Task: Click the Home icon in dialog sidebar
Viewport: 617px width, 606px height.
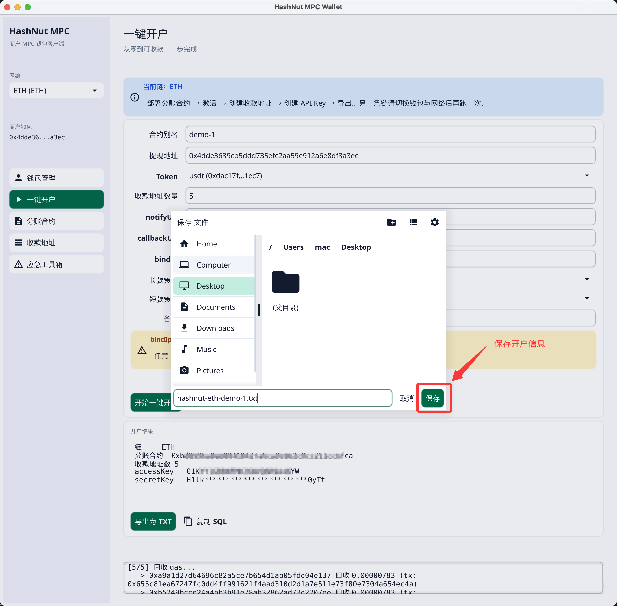Action: click(x=184, y=244)
